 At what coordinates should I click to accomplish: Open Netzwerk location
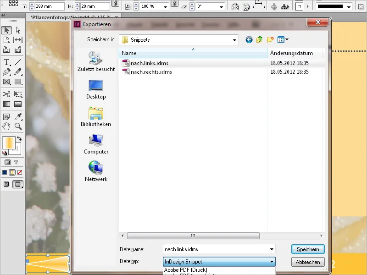coord(96,171)
